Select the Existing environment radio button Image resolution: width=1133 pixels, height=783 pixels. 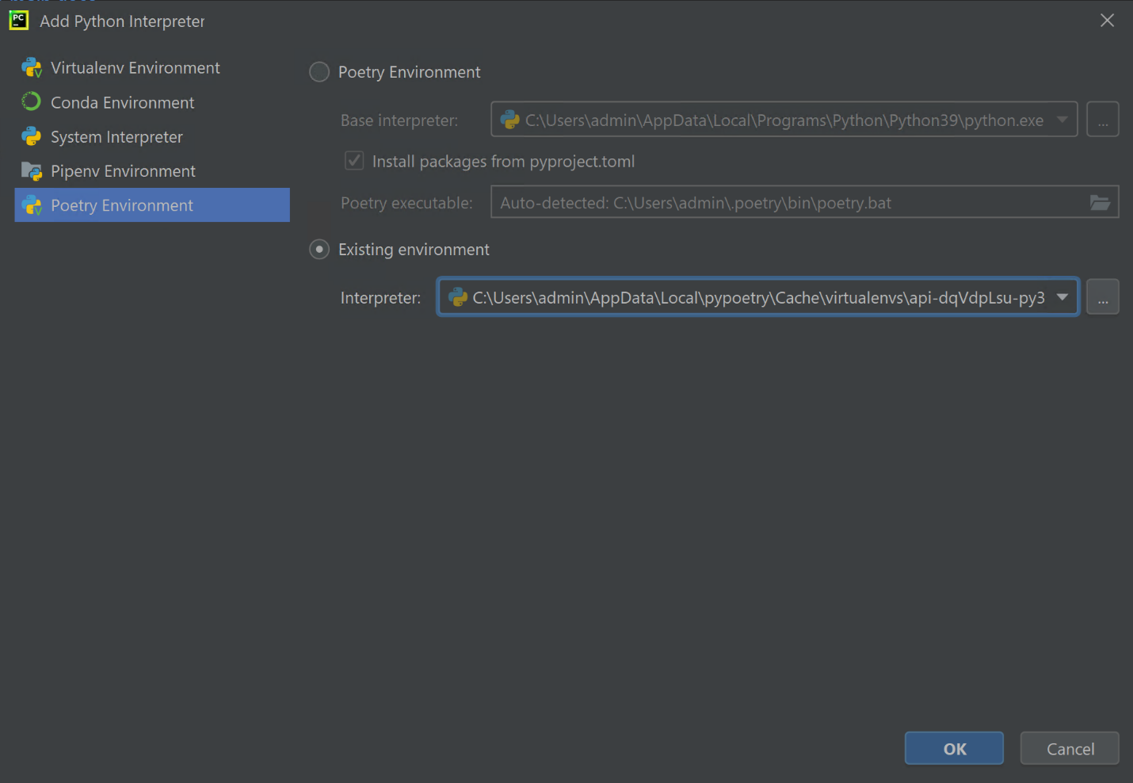pos(319,250)
